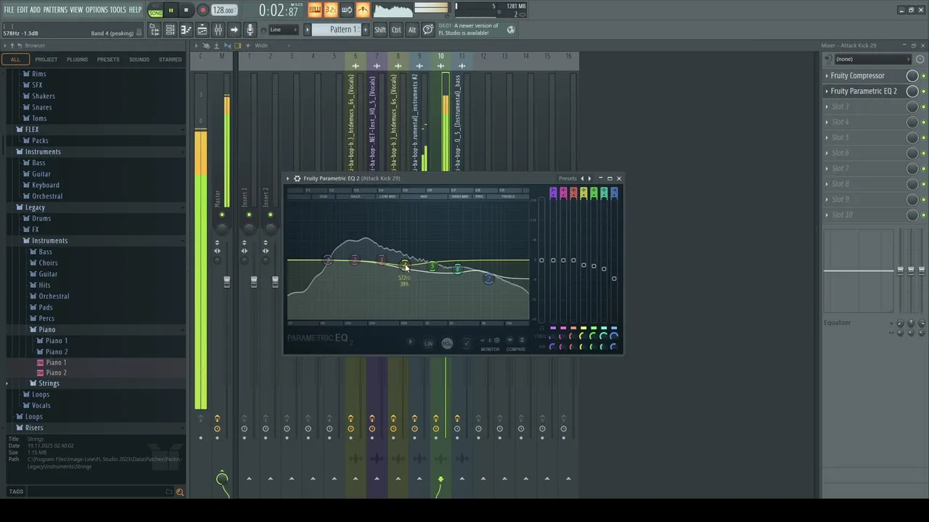Viewport: 929px width, 522px height.
Task: Open the EQ plugin gear options icon
Action: [x=297, y=178]
